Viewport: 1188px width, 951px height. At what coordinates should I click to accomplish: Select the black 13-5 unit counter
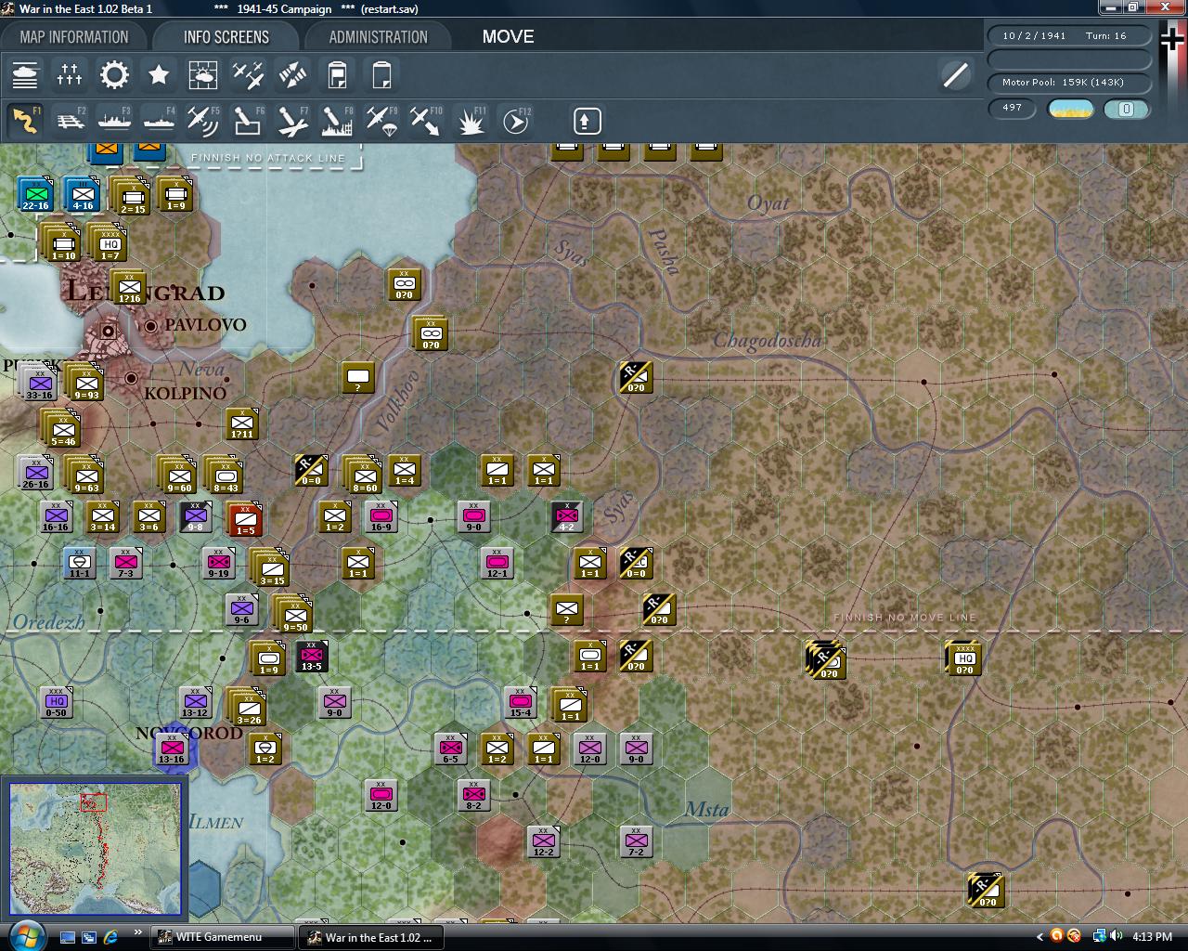click(312, 657)
